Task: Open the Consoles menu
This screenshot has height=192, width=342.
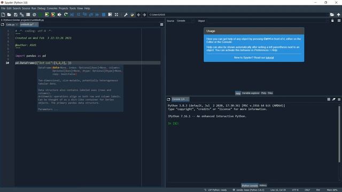Action: (x=52, y=9)
